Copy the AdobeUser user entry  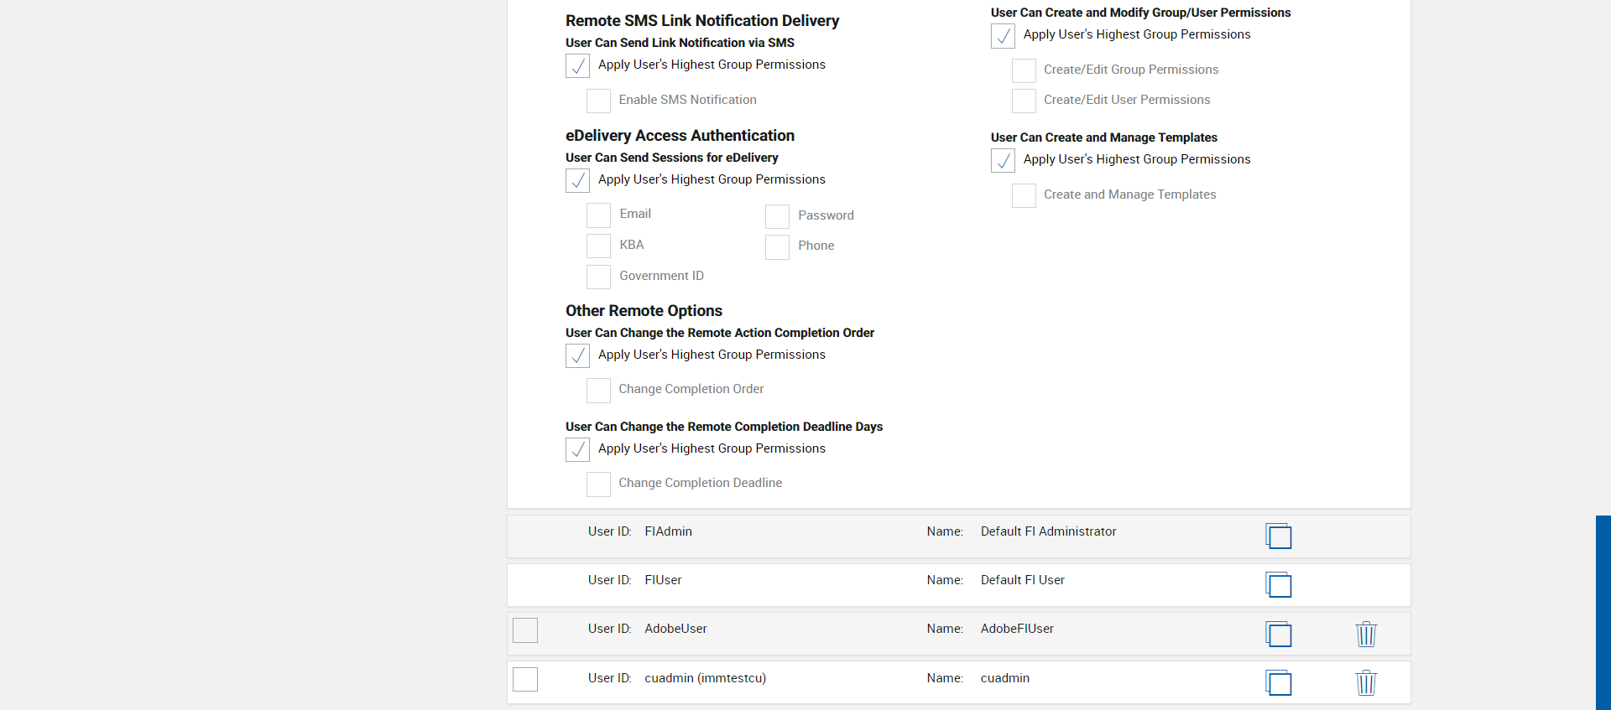(1278, 634)
